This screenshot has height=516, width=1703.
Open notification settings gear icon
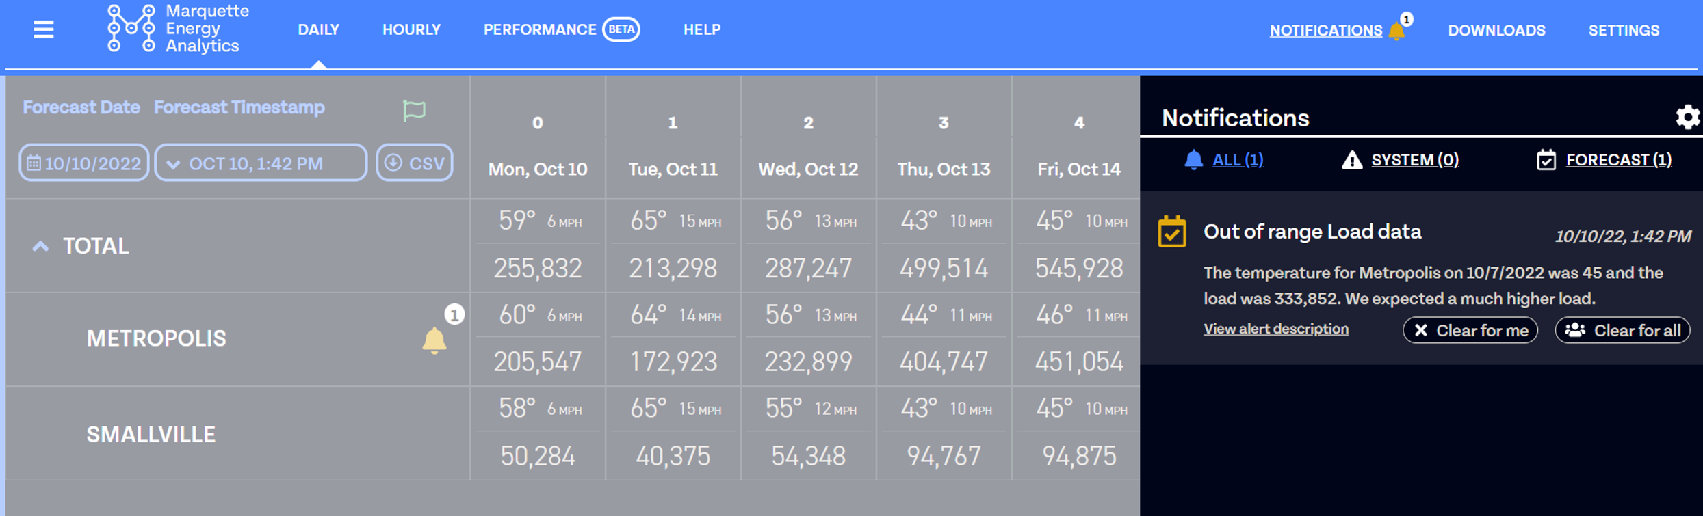pyautogui.click(x=1688, y=118)
